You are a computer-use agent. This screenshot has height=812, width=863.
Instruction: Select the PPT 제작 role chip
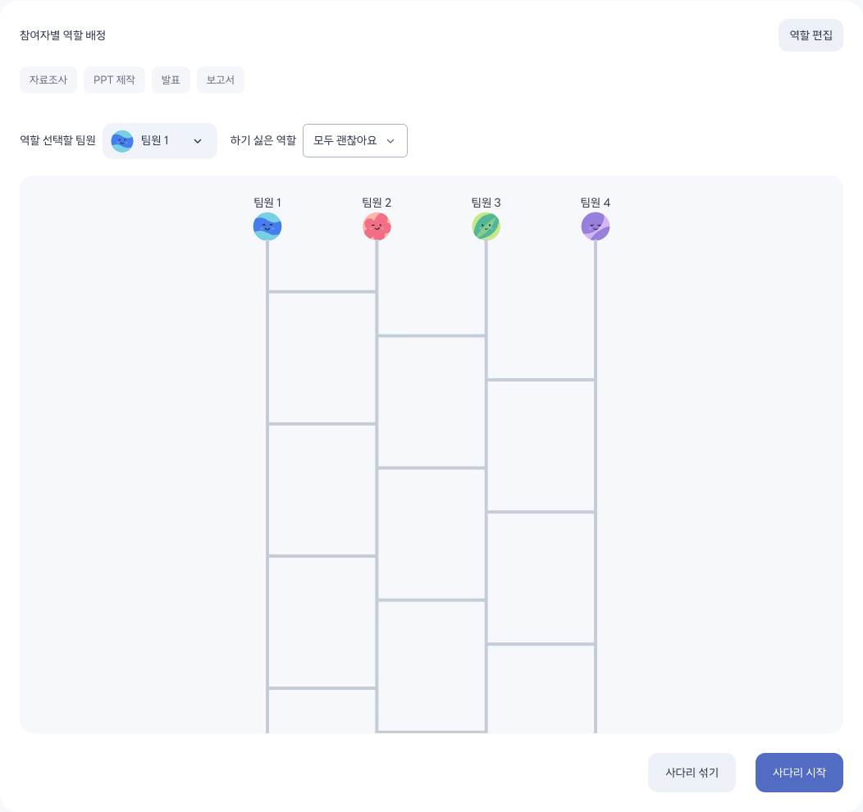pos(115,80)
